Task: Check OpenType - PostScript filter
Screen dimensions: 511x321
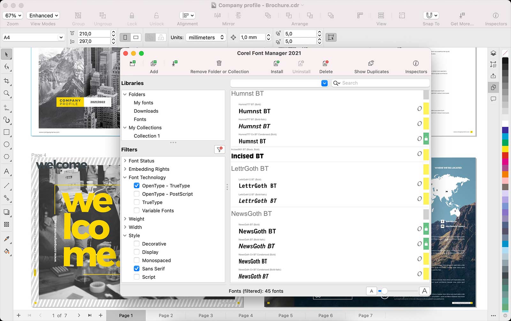Action: click(x=137, y=194)
